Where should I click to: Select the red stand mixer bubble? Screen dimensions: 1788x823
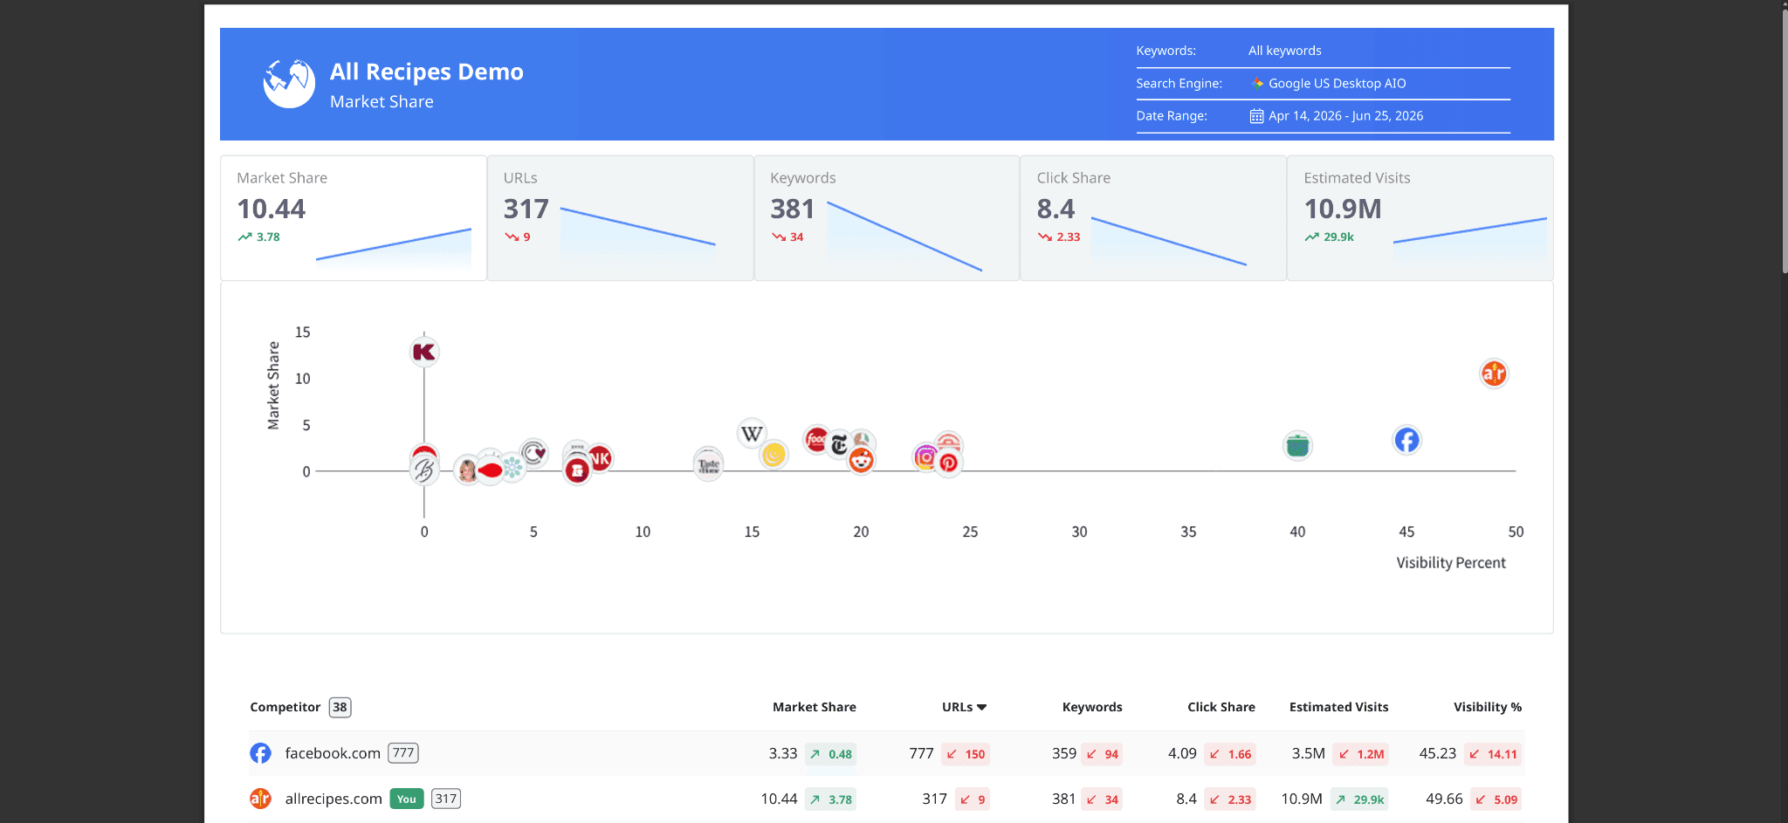pyautogui.click(x=577, y=471)
